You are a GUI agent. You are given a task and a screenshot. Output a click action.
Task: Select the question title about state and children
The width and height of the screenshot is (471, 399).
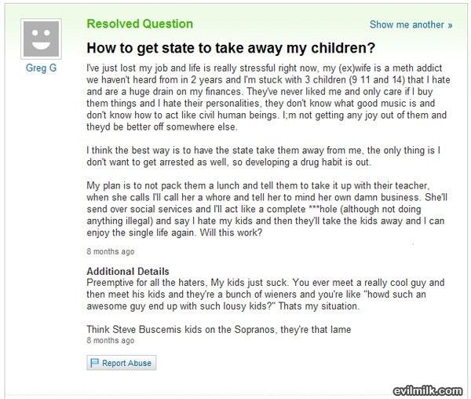tap(231, 48)
